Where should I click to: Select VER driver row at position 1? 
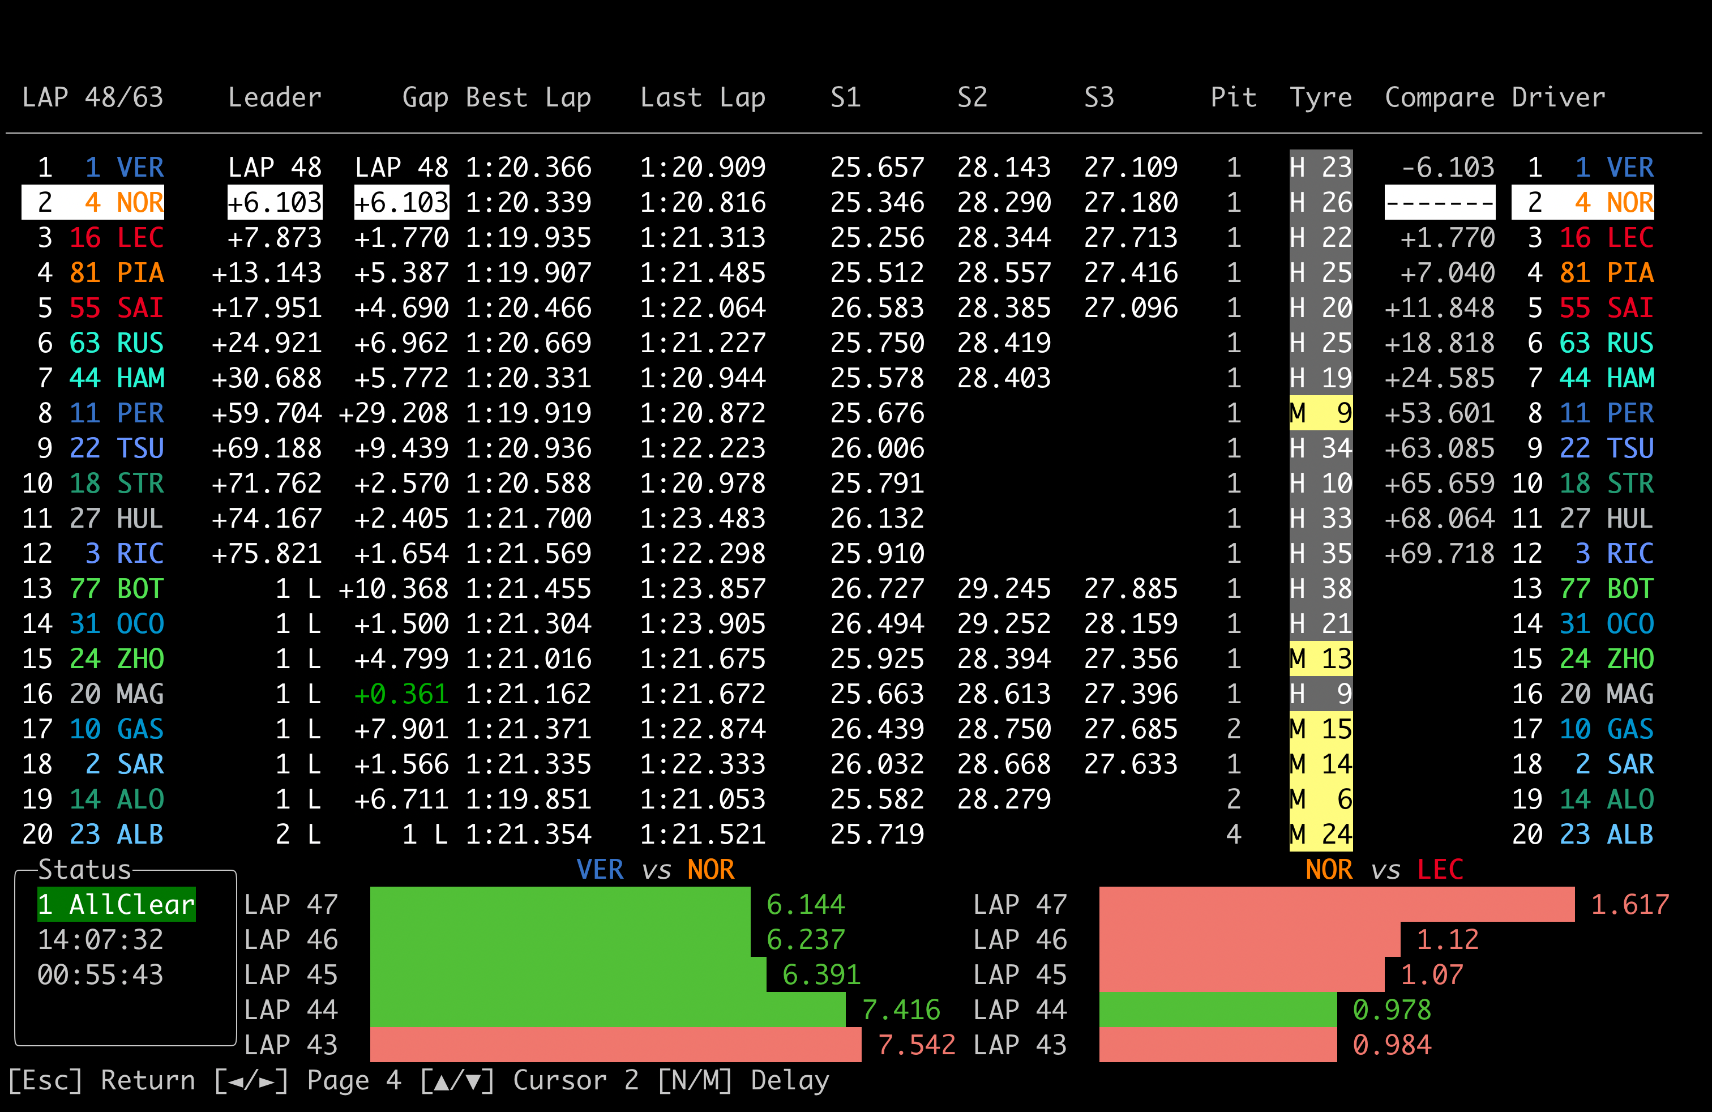point(101,168)
